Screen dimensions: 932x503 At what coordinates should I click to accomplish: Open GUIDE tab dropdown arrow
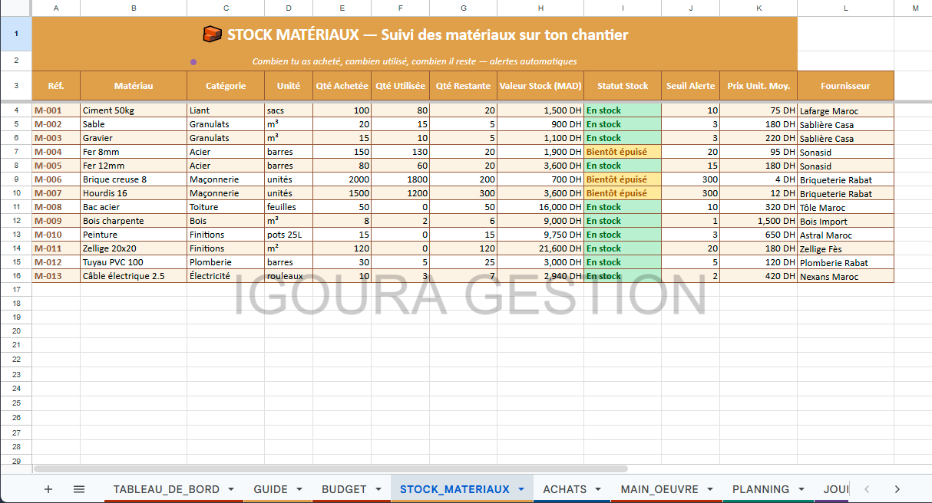[299, 489]
